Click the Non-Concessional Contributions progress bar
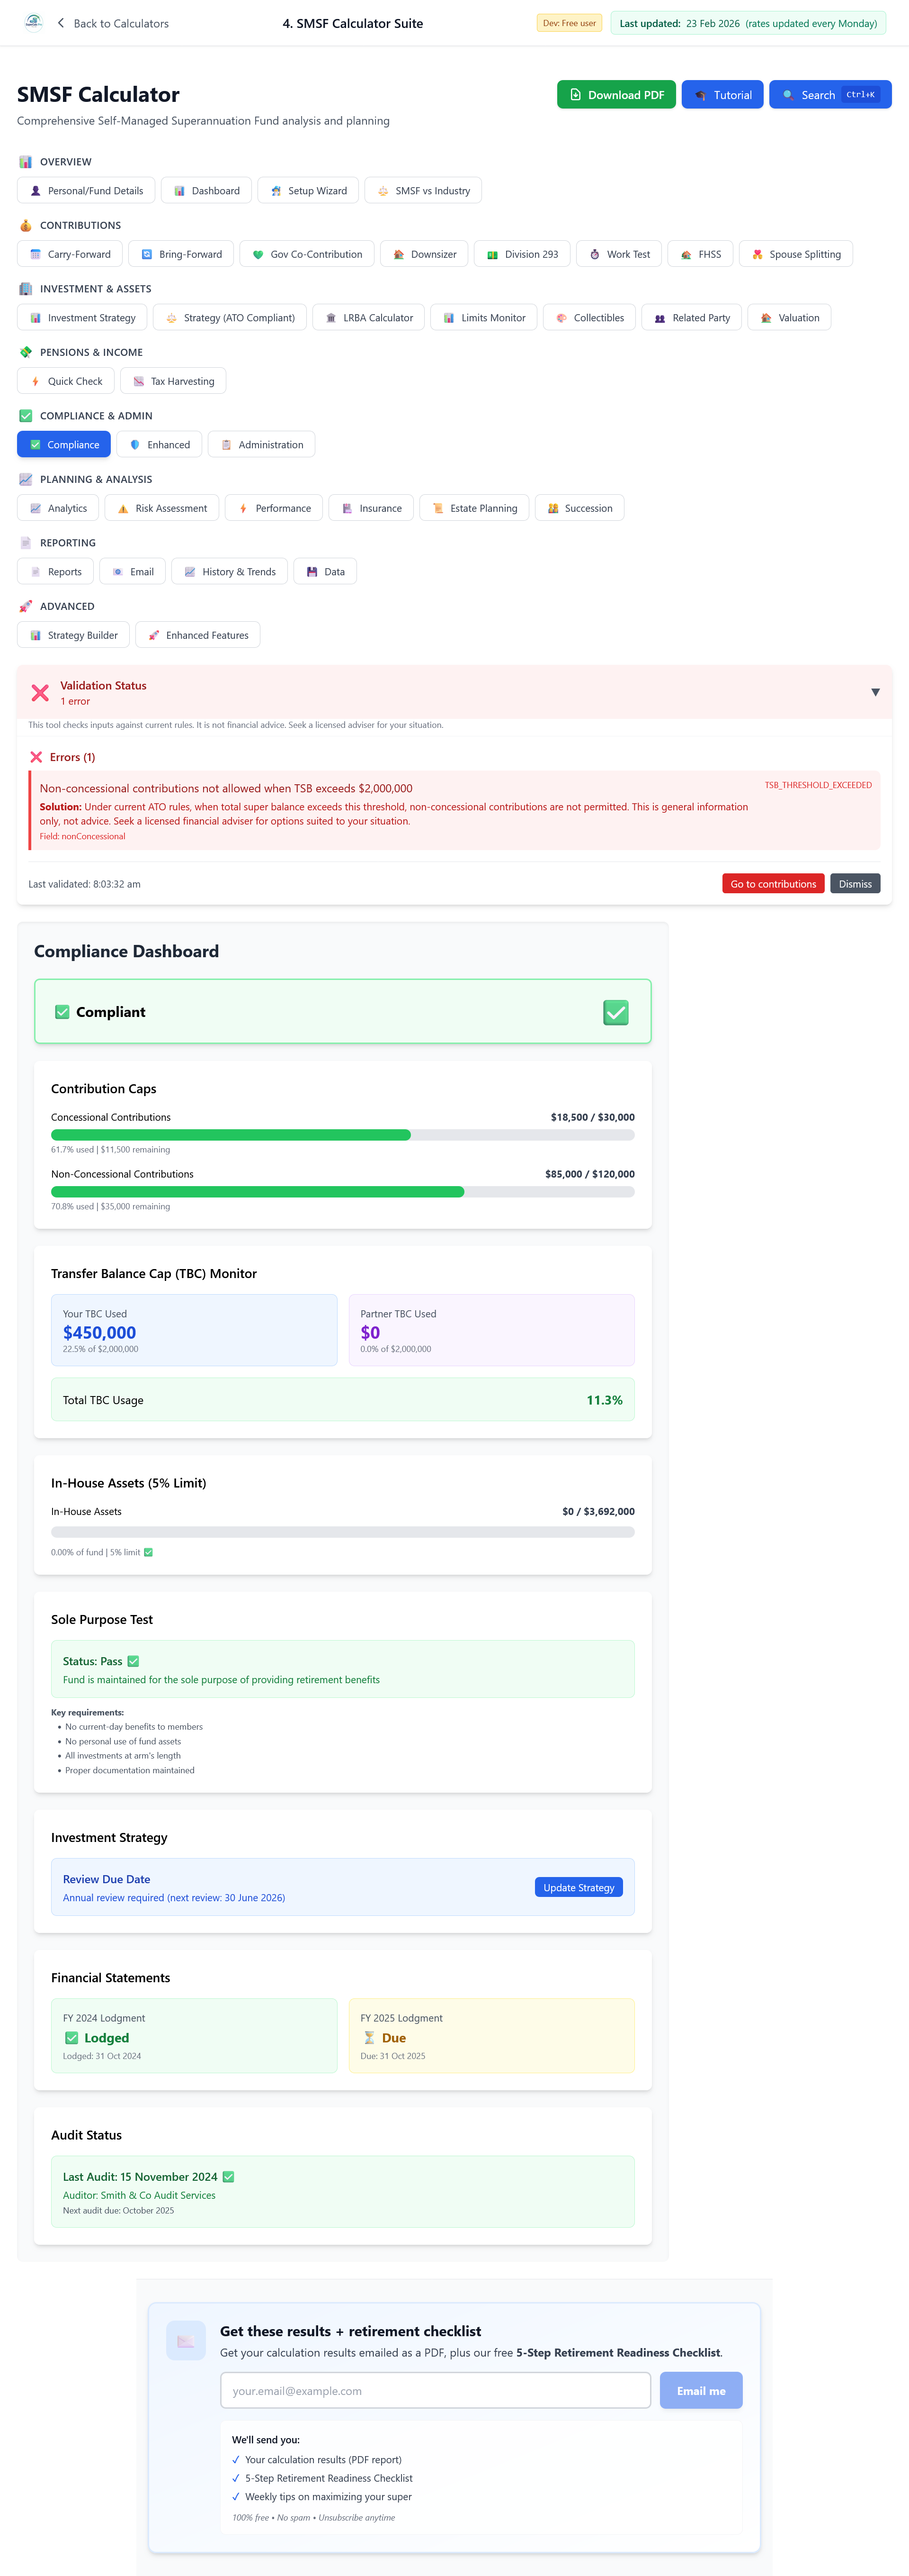909x2576 pixels. (342, 1191)
